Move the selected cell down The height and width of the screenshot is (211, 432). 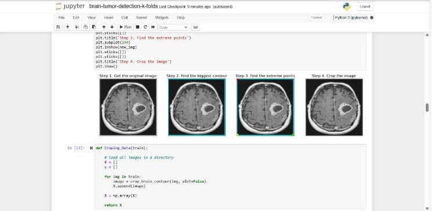[112, 27]
